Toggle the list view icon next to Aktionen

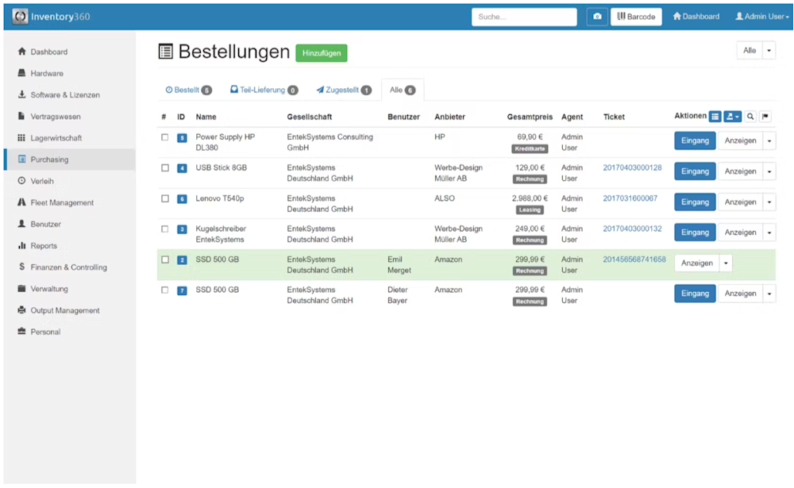[715, 116]
